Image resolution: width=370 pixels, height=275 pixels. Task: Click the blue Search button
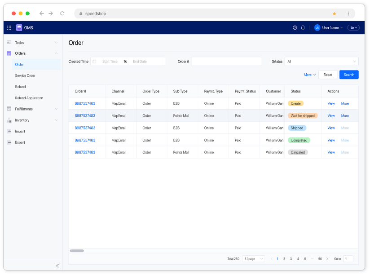[349, 75]
